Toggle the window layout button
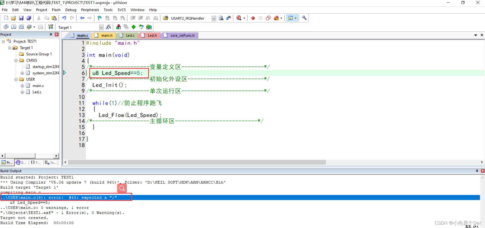 (x=290, y=18)
